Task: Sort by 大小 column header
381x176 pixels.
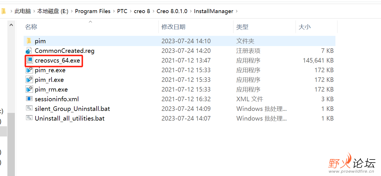Action: point(304,27)
